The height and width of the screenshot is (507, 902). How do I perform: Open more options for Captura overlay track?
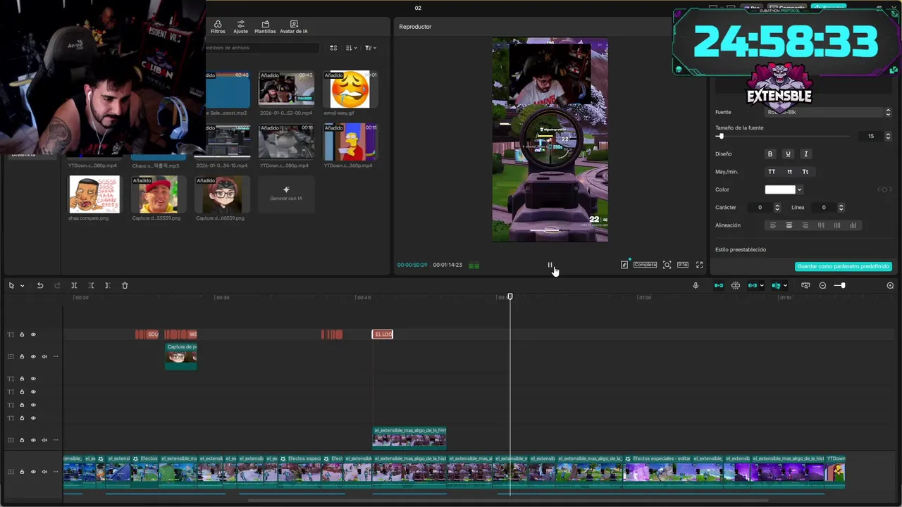pos(56,356)
